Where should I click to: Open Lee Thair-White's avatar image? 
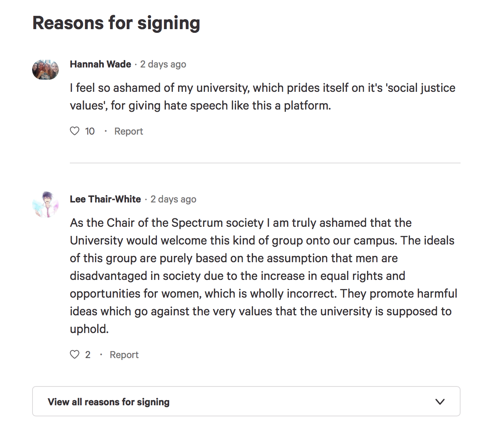(x=45, y=204)
